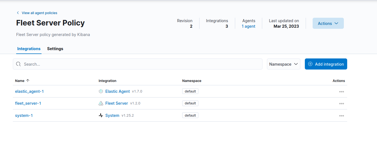Click default namespace badge in fleet_server-1 row
377x154 pixels.
coord(190,103)
